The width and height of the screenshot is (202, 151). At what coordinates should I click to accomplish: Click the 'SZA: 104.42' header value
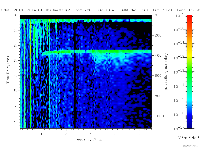point(106,10)
